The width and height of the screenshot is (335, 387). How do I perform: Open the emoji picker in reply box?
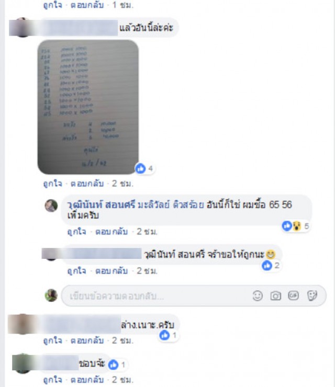(x=258, y=295)
